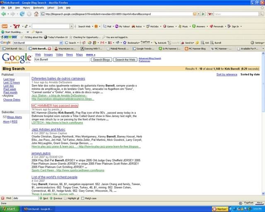
Task: Open Back button history dropdown arrow
Action: (x=8, y=14)
